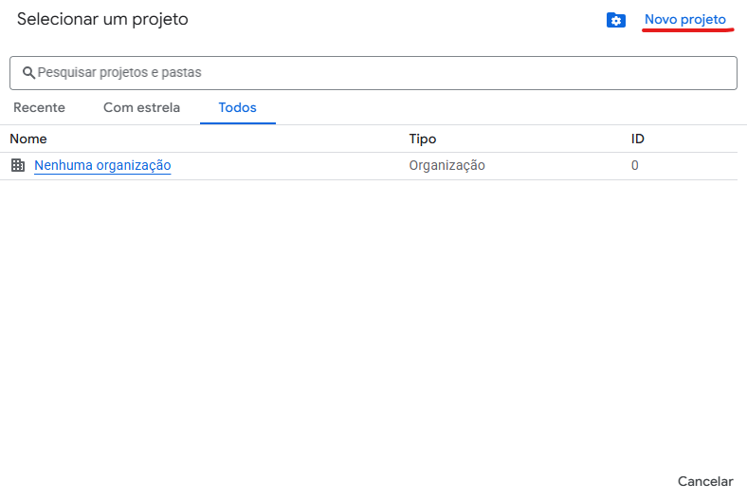Click the Selecionar um projeto title
Viewport: 747px width, 502px height.
[x=102, y=20]
